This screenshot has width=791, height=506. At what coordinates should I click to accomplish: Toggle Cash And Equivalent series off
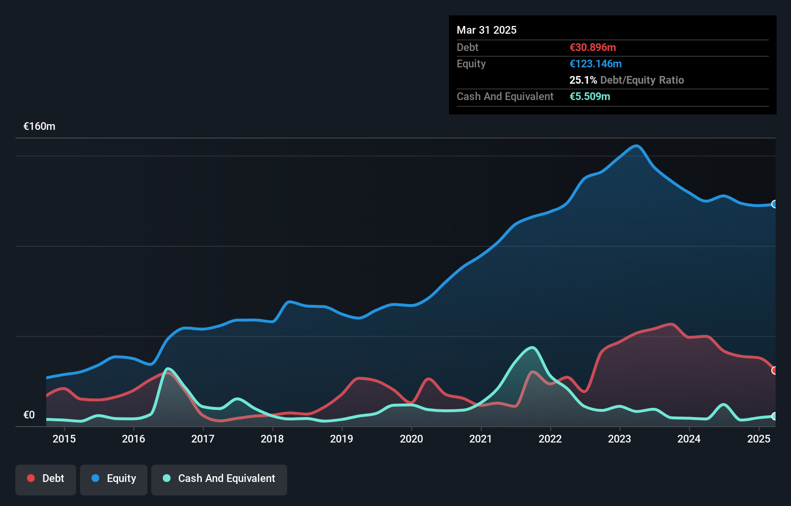(219, 479)
